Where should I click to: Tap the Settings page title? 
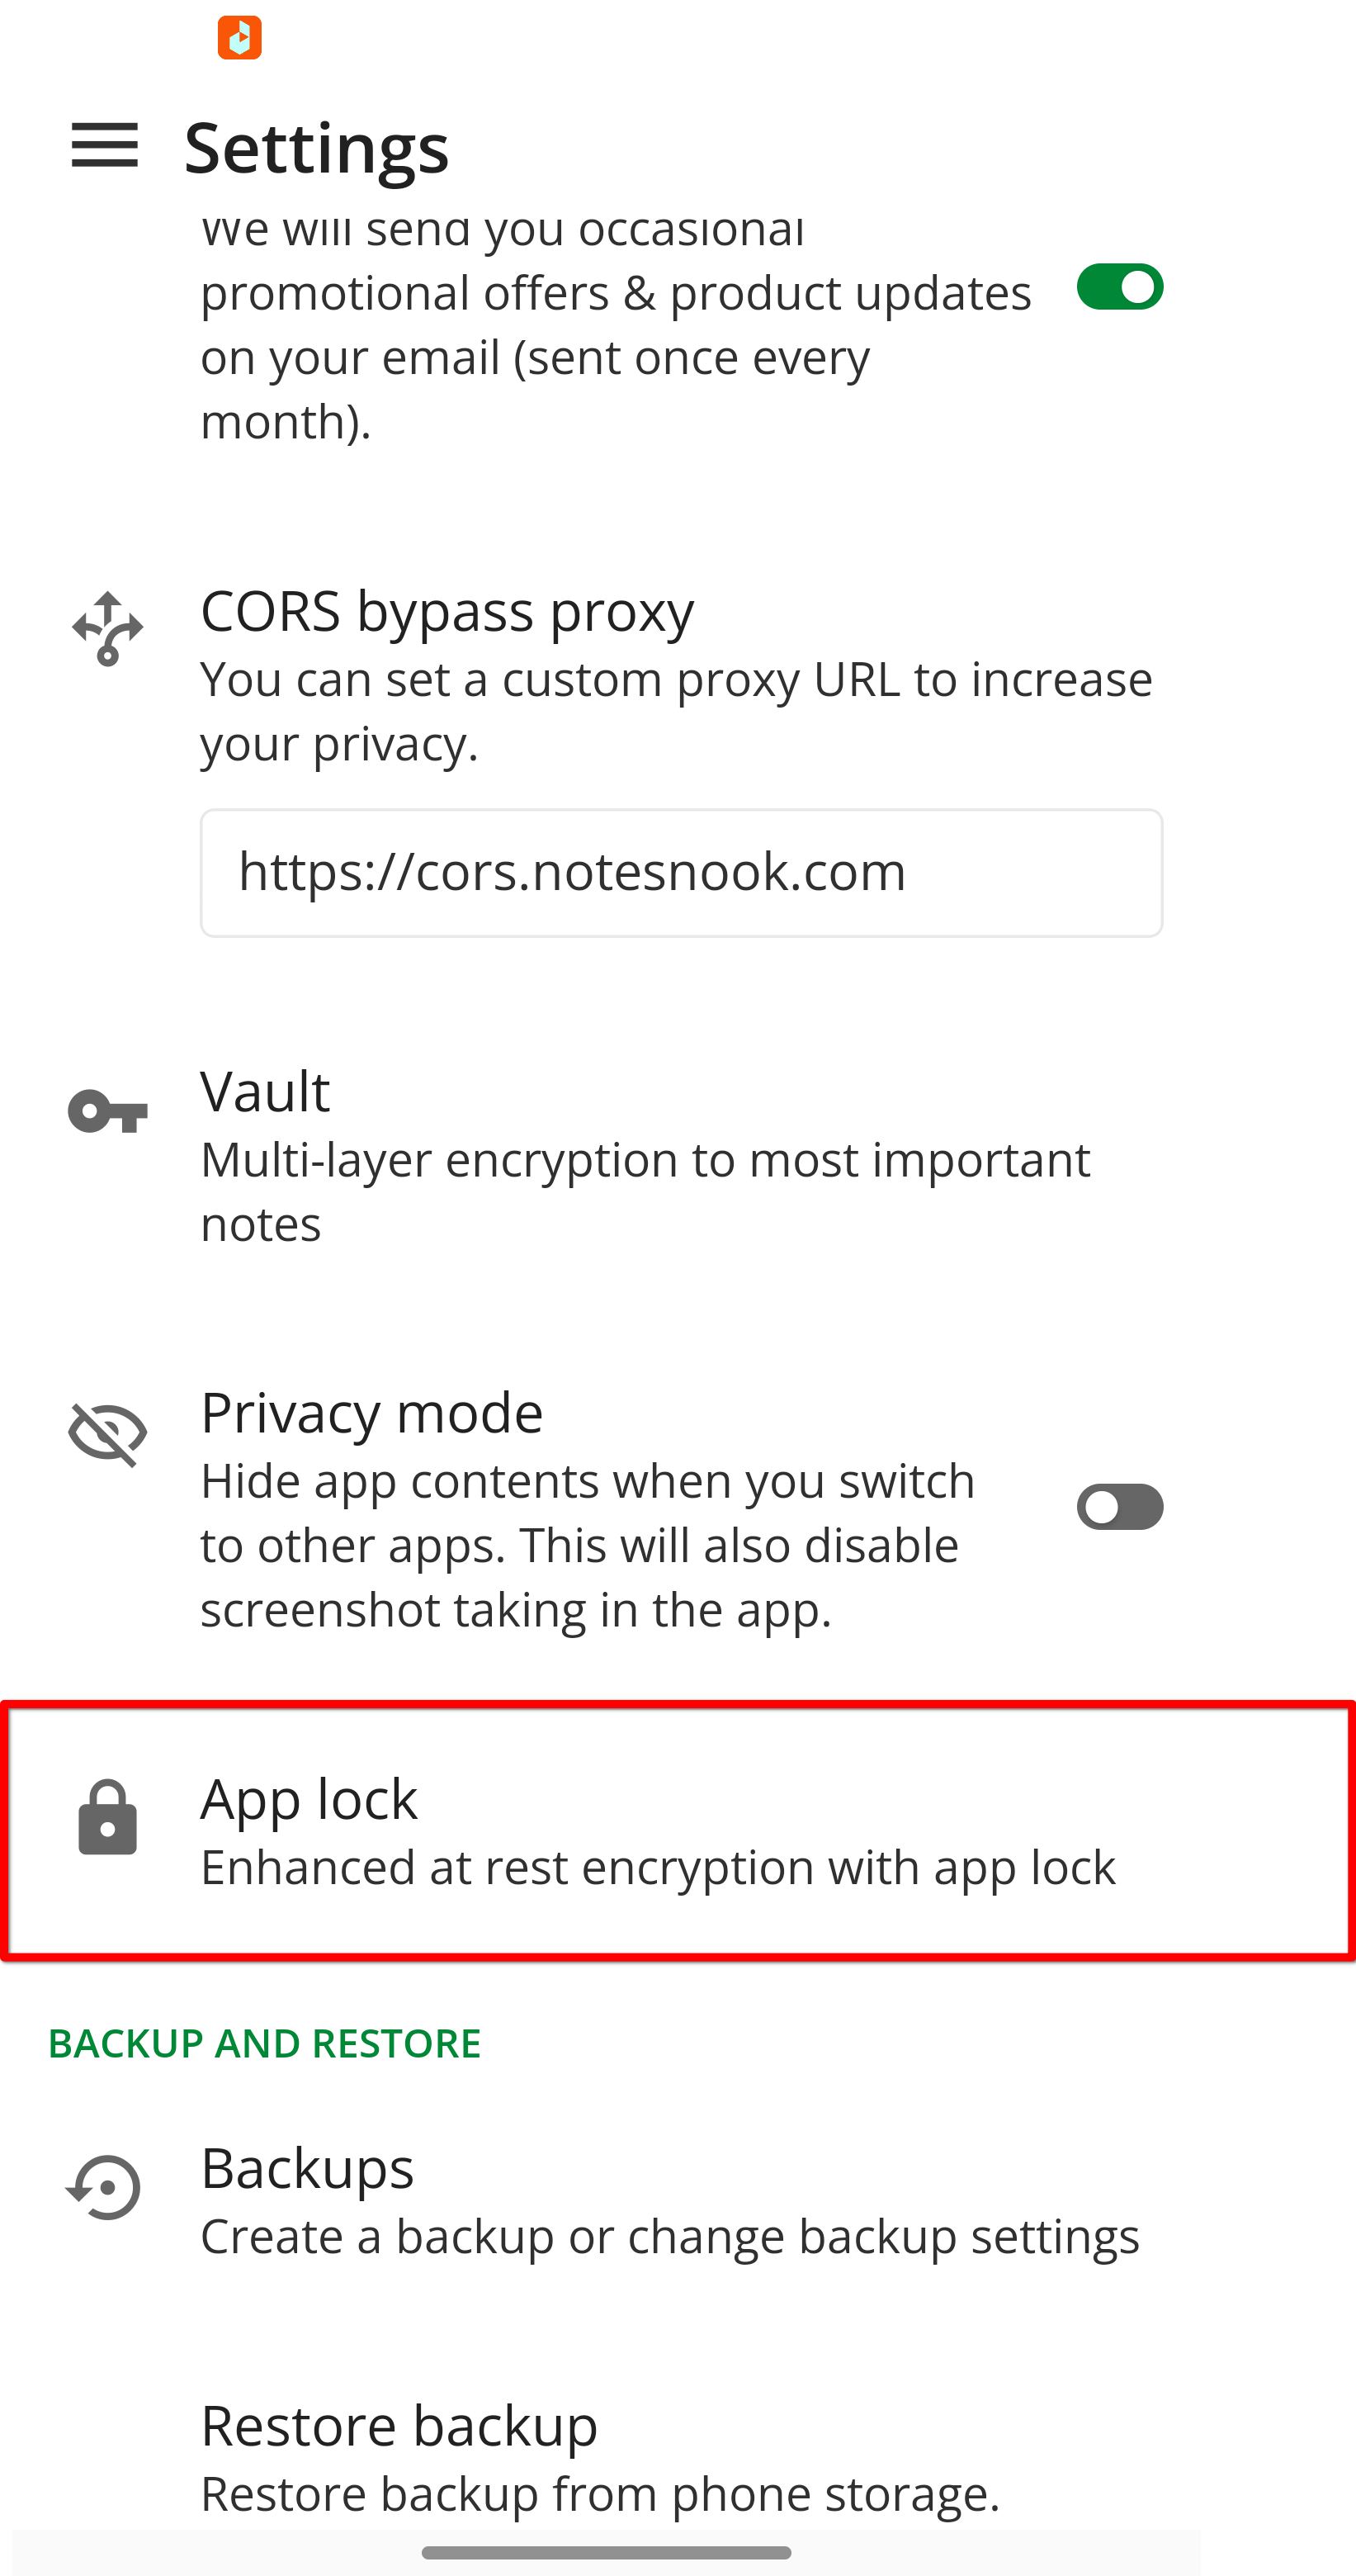pos(317,148)
